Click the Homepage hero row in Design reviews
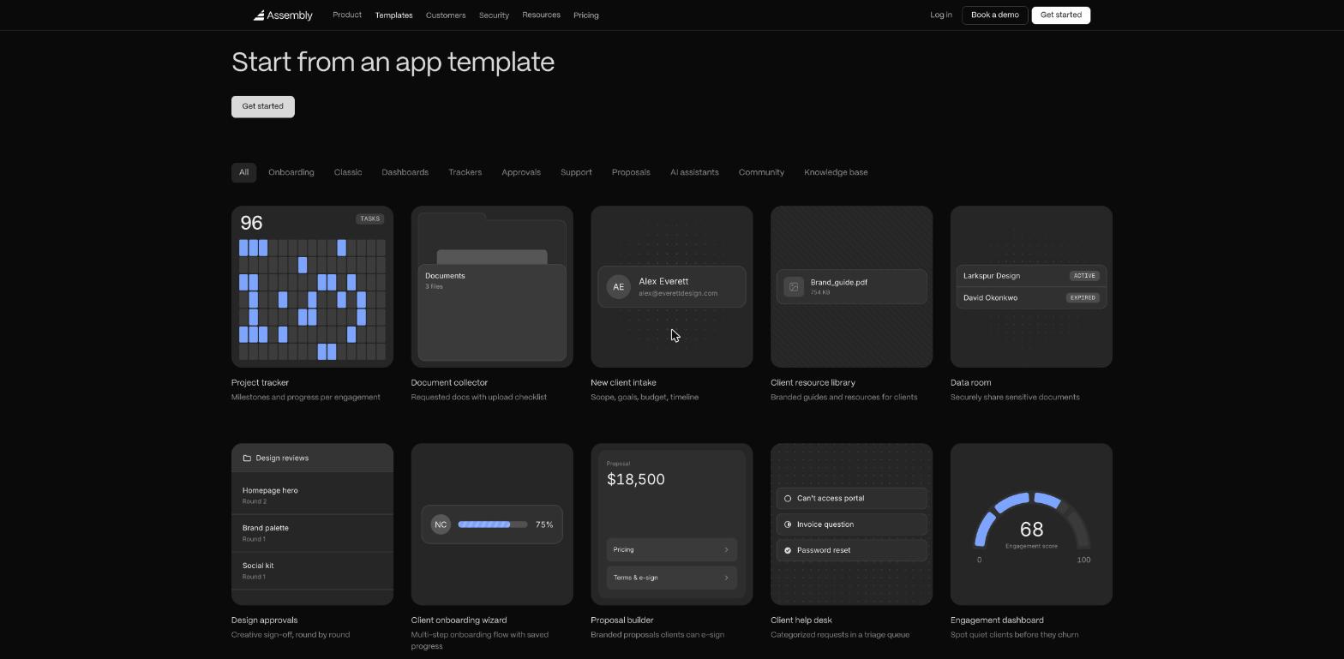The width and height of the screenshot is (1344, 659). tap(312, 495)
